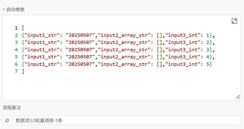Click line number 4 in editor
The image size is (244, 129).
point(16,50)
